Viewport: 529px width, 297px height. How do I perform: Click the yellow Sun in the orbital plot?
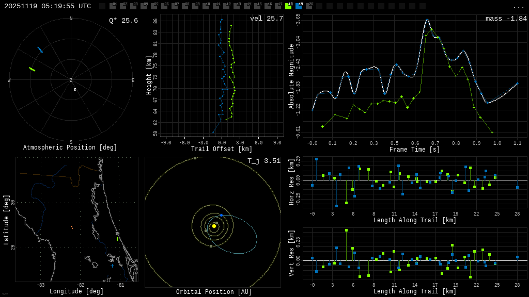214,226
